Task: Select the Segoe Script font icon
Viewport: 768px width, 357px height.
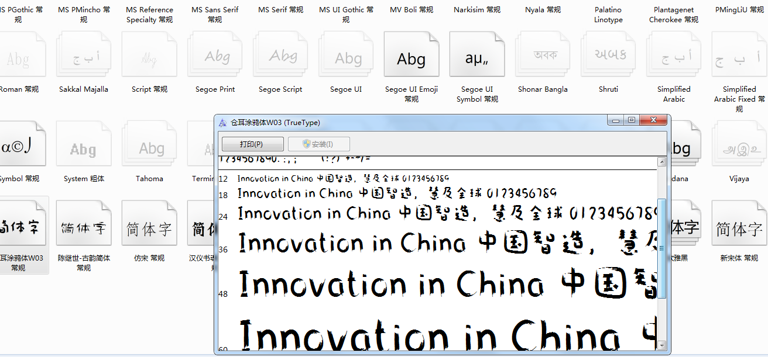Action: (x=280, y=58)
